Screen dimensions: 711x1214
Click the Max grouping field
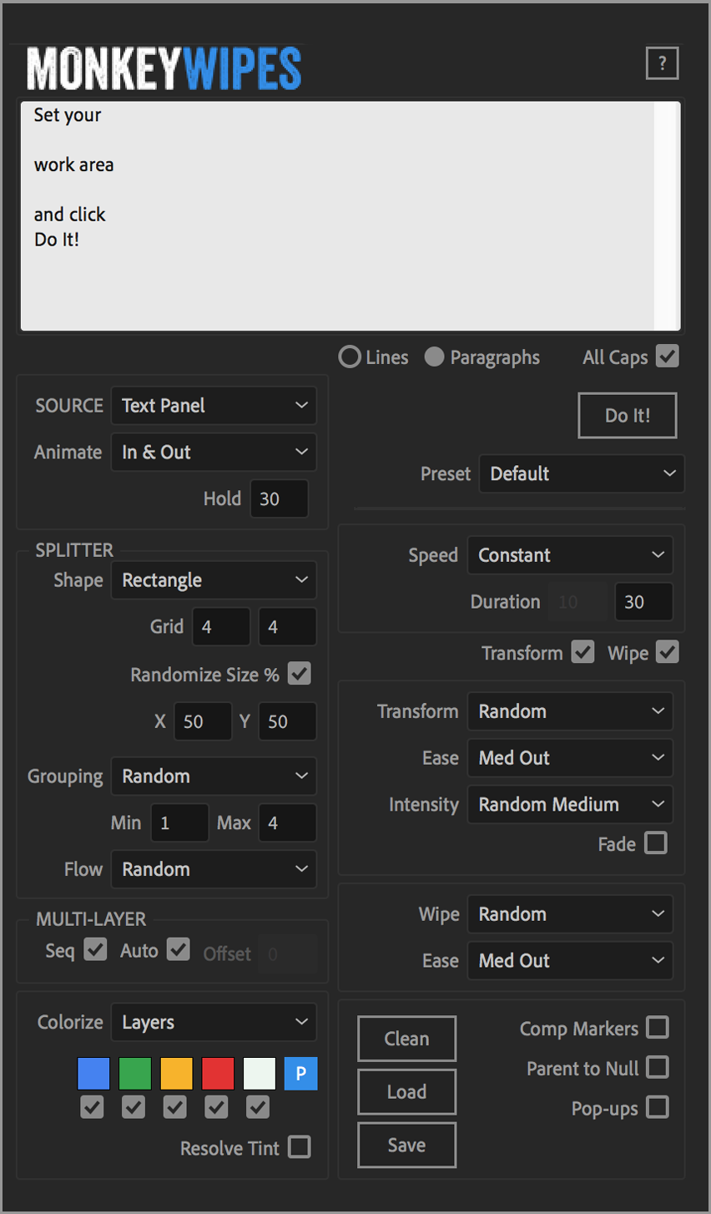click(288, 823)
